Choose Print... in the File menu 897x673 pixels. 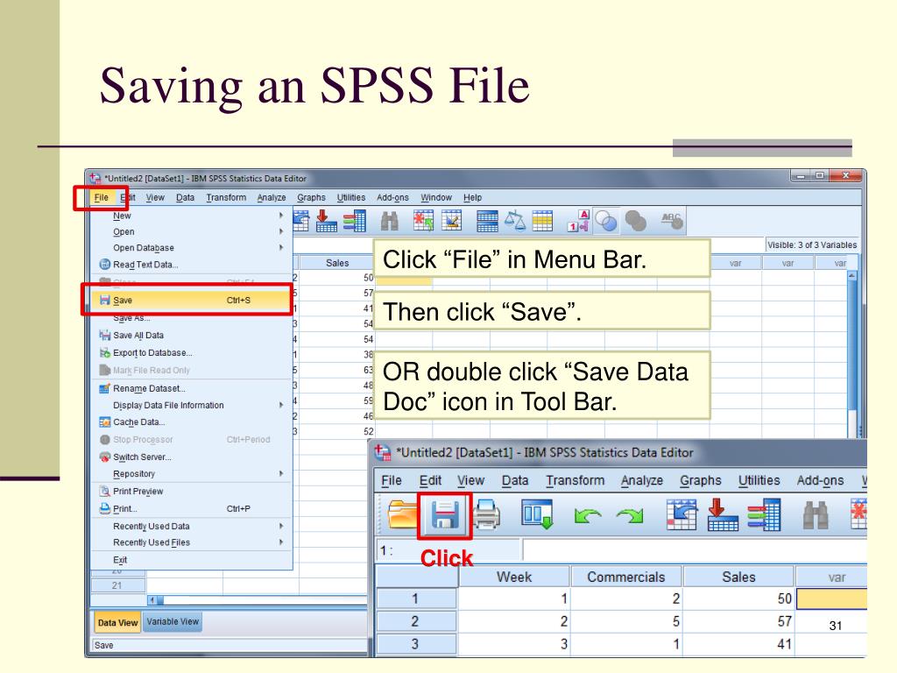(192, 508)
